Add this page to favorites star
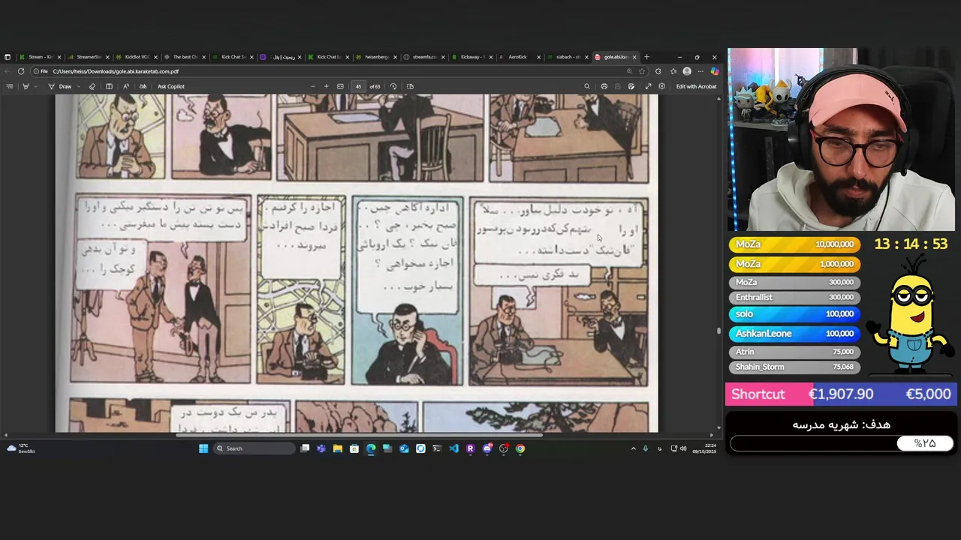This screenshot has height=540, width=961. [x=642, y=71]
